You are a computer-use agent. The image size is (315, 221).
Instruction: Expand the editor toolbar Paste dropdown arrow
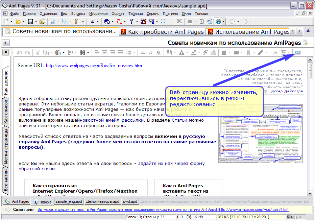(64, 53)
